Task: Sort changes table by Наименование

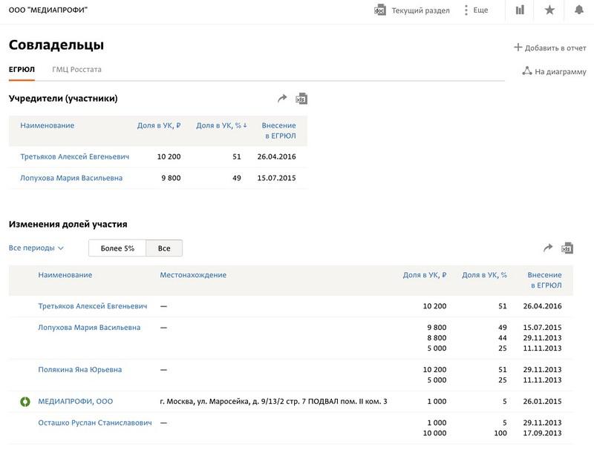Action: pos(65,275)
